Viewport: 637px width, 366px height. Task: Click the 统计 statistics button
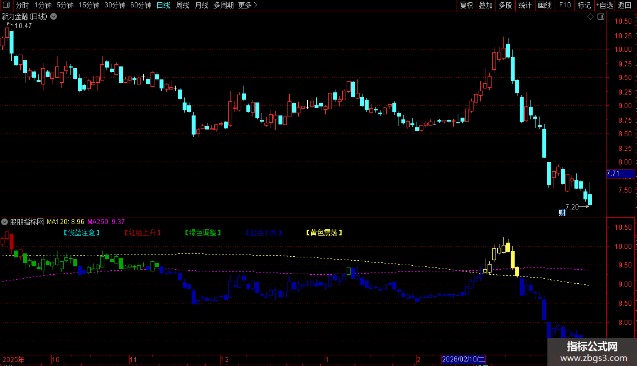pyautogui.click(x=524, y=5)
